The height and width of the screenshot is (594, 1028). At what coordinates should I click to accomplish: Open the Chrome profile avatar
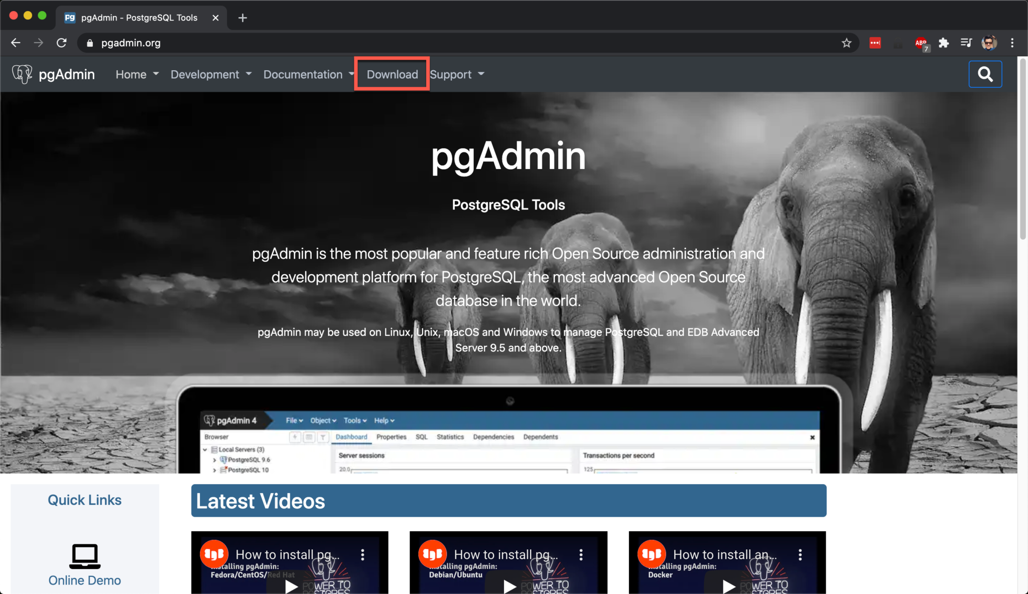point(988,43)
